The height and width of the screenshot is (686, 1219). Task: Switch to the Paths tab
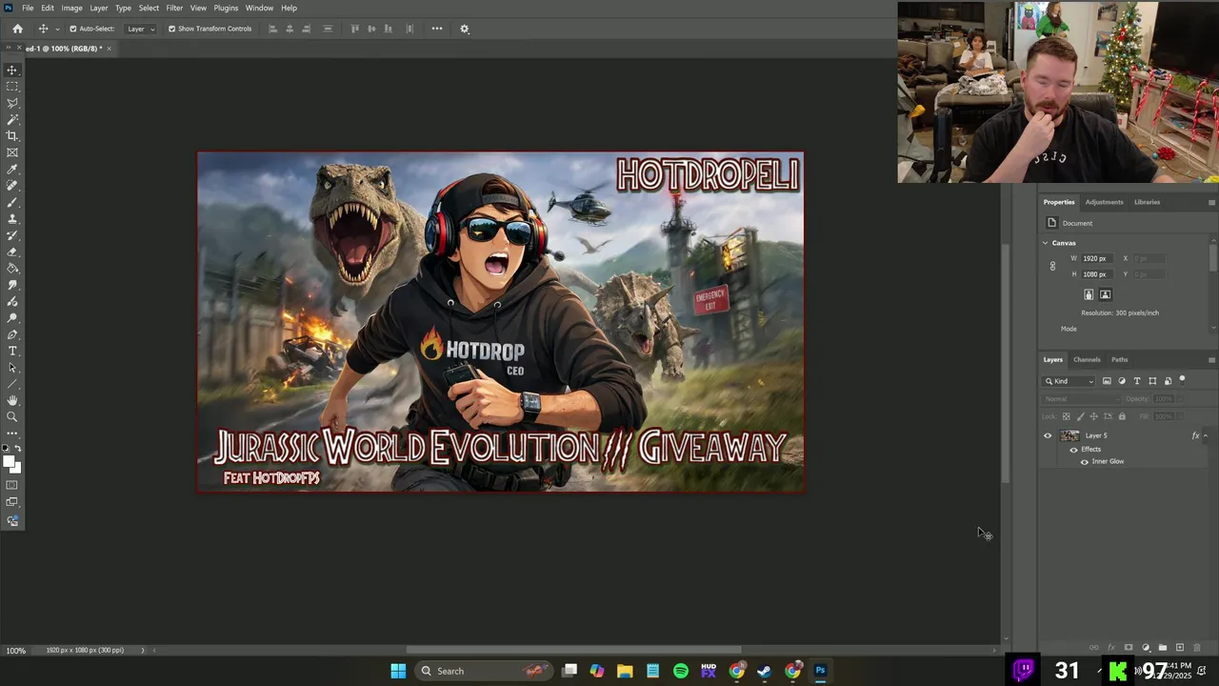click(1120, 360)
